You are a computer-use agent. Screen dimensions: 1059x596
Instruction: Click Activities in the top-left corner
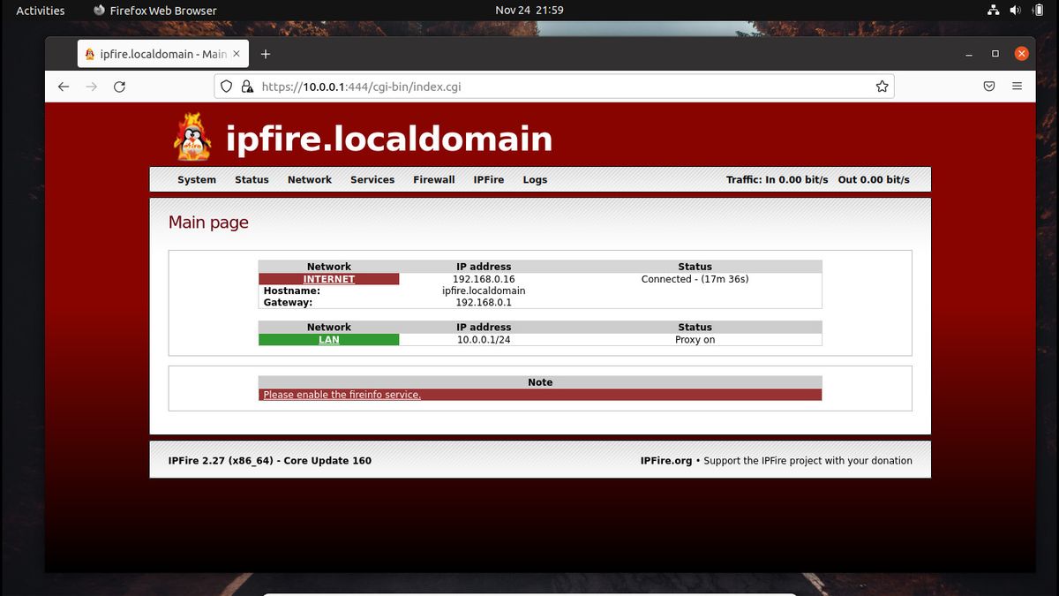[40, 10]
